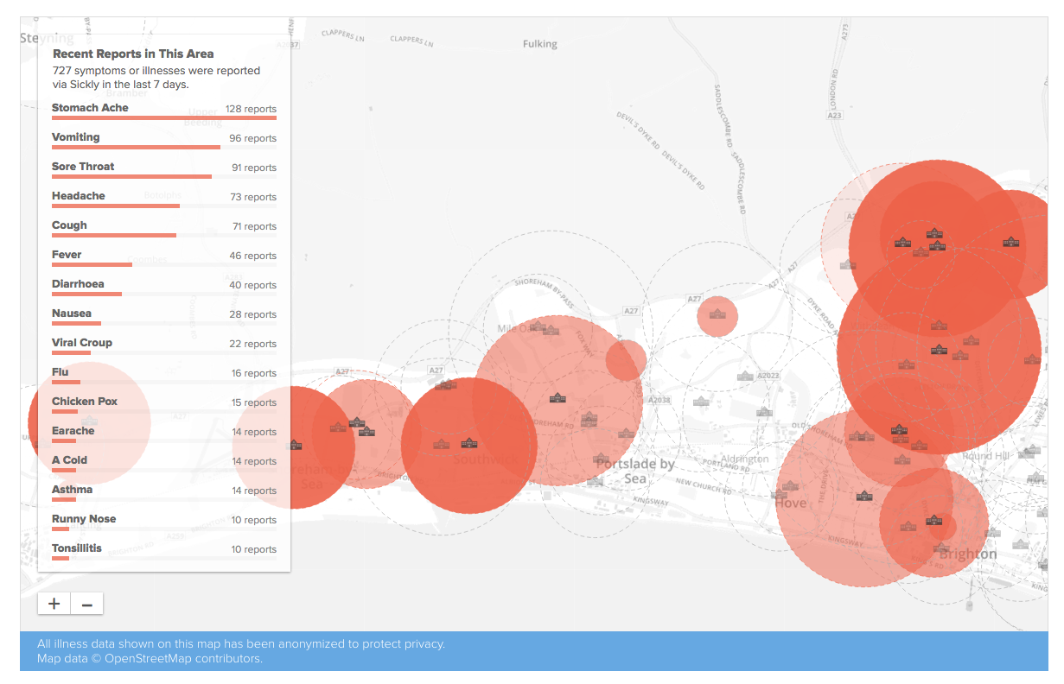Select school icon directly above Portslade by Sea
The height and width of the screenshot is (684, 1064).
[x=602, y=459]
